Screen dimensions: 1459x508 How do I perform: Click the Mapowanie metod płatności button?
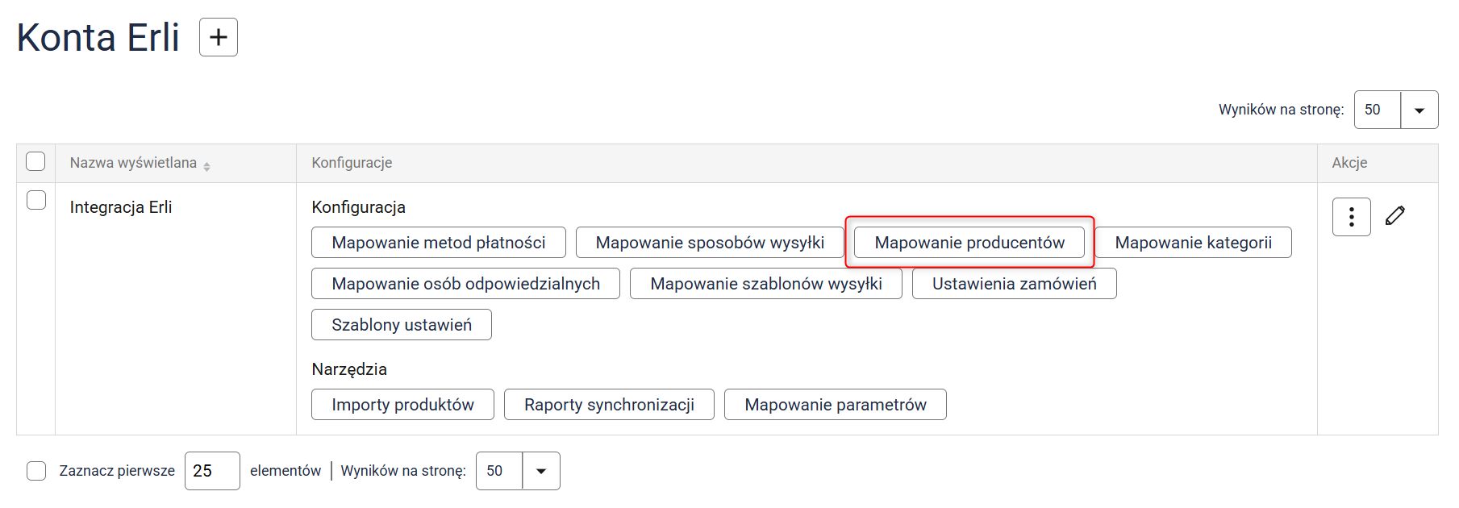pyautogui.click(x=439, y=243)
